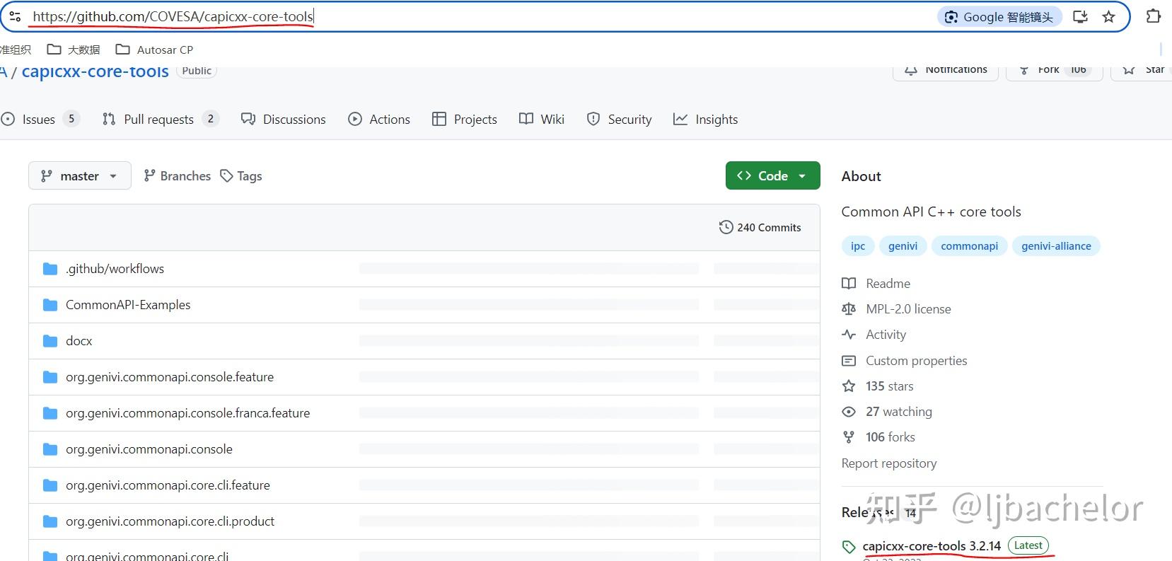Open the capicxx-core-tools repository title link
The width and height of the screenshot is (1172, 561).
[95, 71]
